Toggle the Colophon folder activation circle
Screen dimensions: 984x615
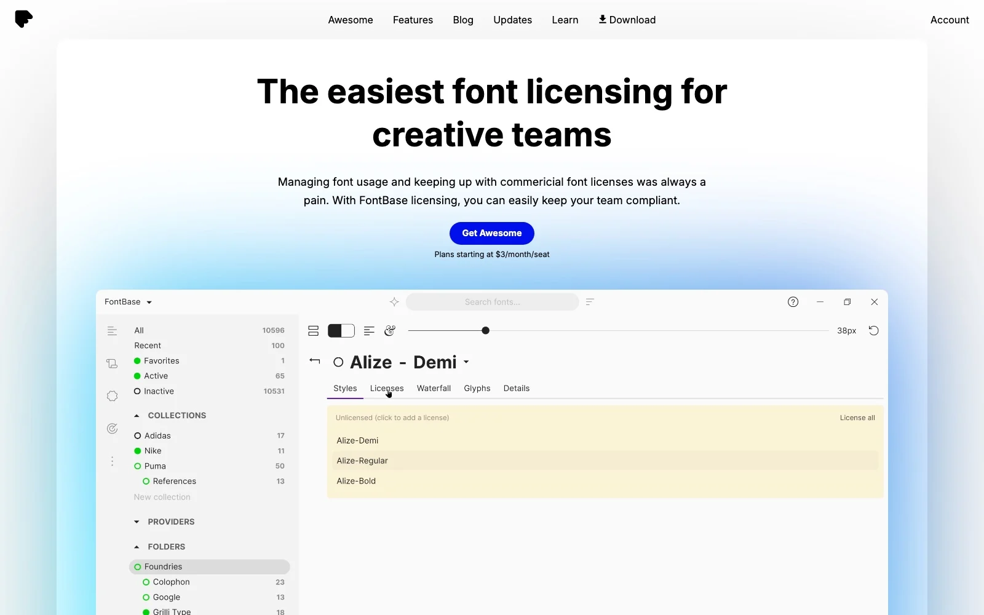point(146,582)
